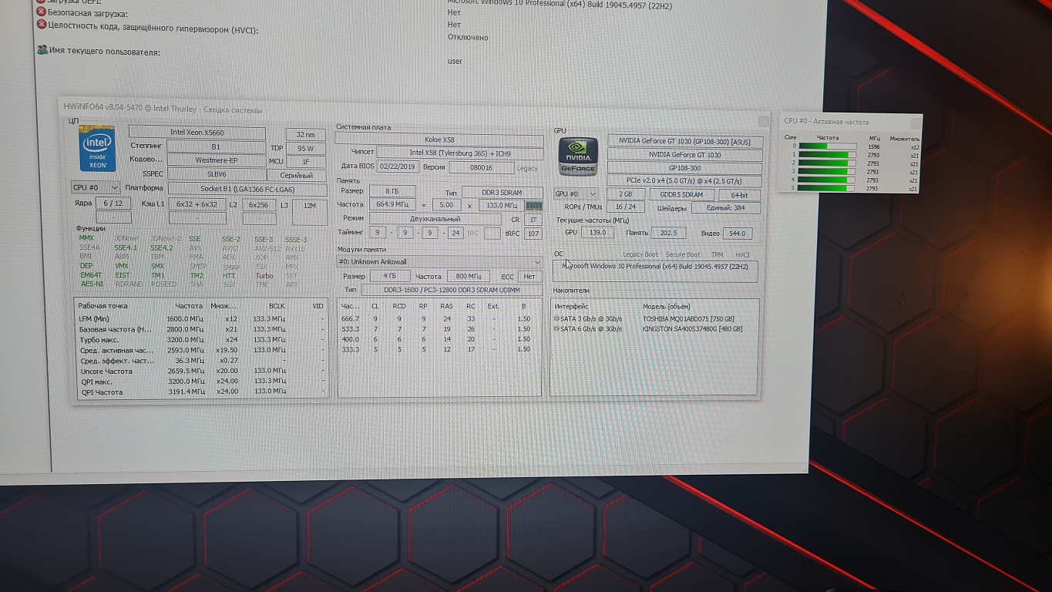Click the 'Рабочая точка' column header

tap(103, 306)
